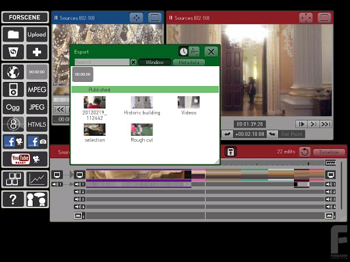
Task: Click the recycle bin icon
Action: 13,52
